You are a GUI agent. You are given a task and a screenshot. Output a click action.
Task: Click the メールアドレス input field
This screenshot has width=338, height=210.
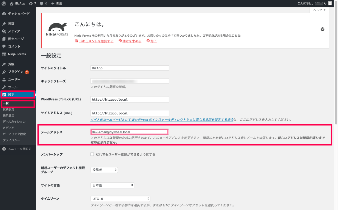pyautogui.click(x=129, y=132)
